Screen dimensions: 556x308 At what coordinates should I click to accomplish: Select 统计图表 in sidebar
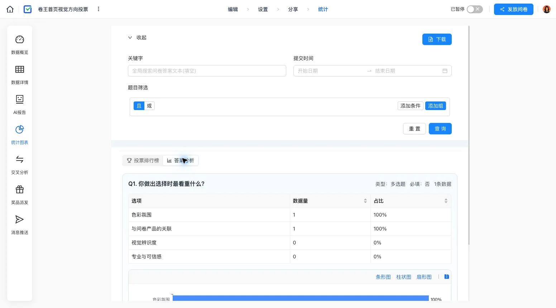20,134
